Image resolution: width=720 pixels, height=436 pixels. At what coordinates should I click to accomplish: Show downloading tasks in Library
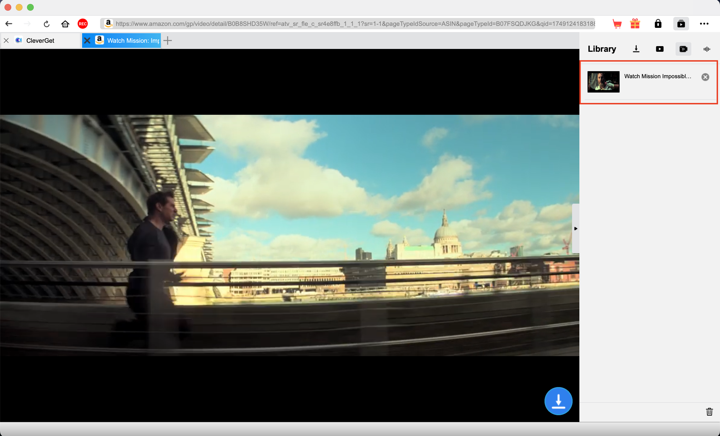click(636, 49)
